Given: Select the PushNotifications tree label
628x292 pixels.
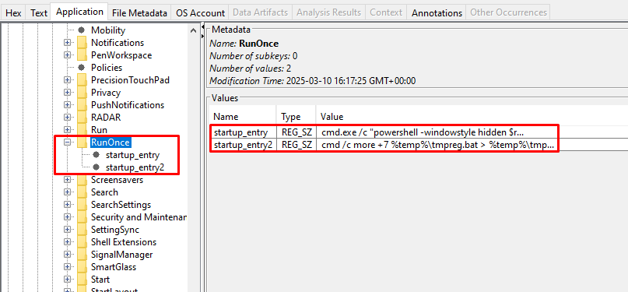Looking at the screenshot, I should click(x=128, y=105).
